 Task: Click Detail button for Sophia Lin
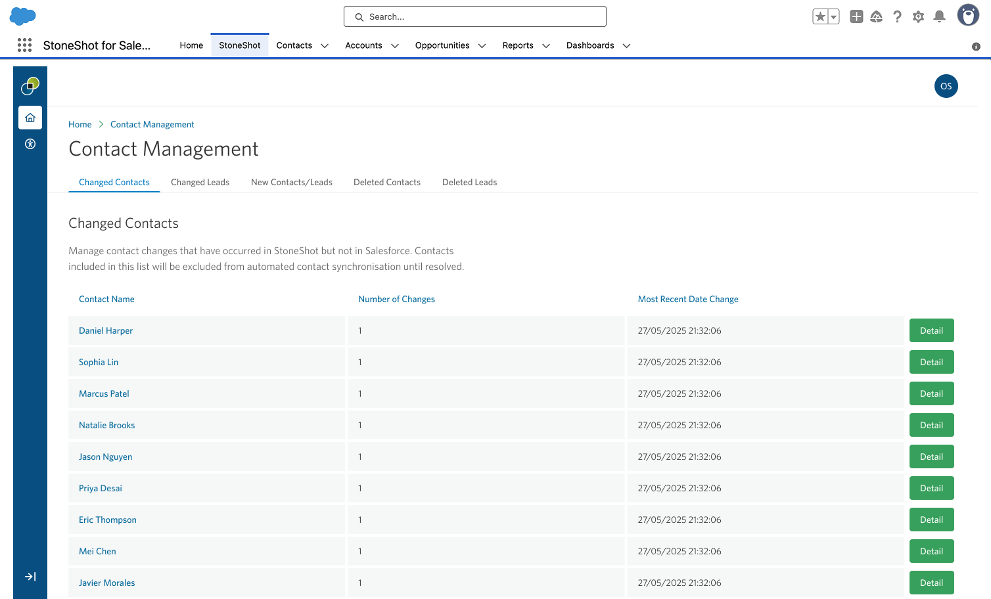coord(932,362)
